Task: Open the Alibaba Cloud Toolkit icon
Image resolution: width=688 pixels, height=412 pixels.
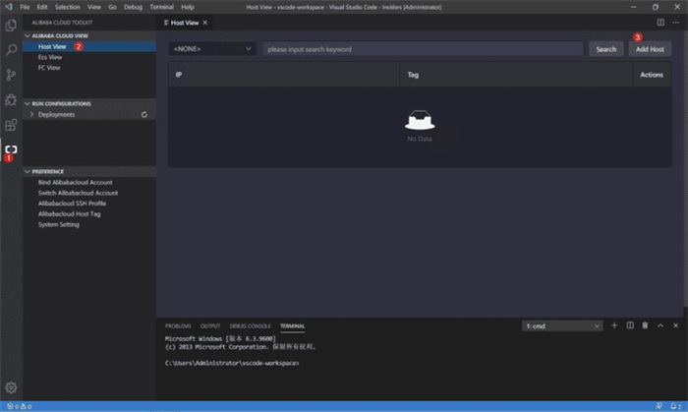Action: [x=11, y=149]
